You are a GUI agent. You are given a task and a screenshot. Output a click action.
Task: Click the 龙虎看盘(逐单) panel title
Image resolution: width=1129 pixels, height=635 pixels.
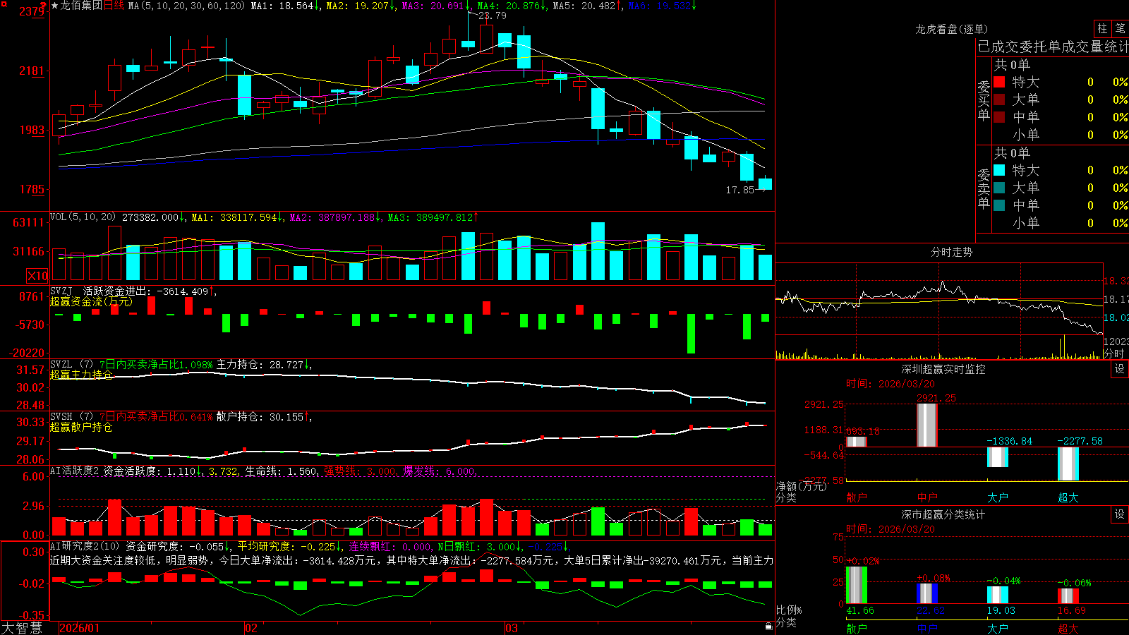point(951,29)
